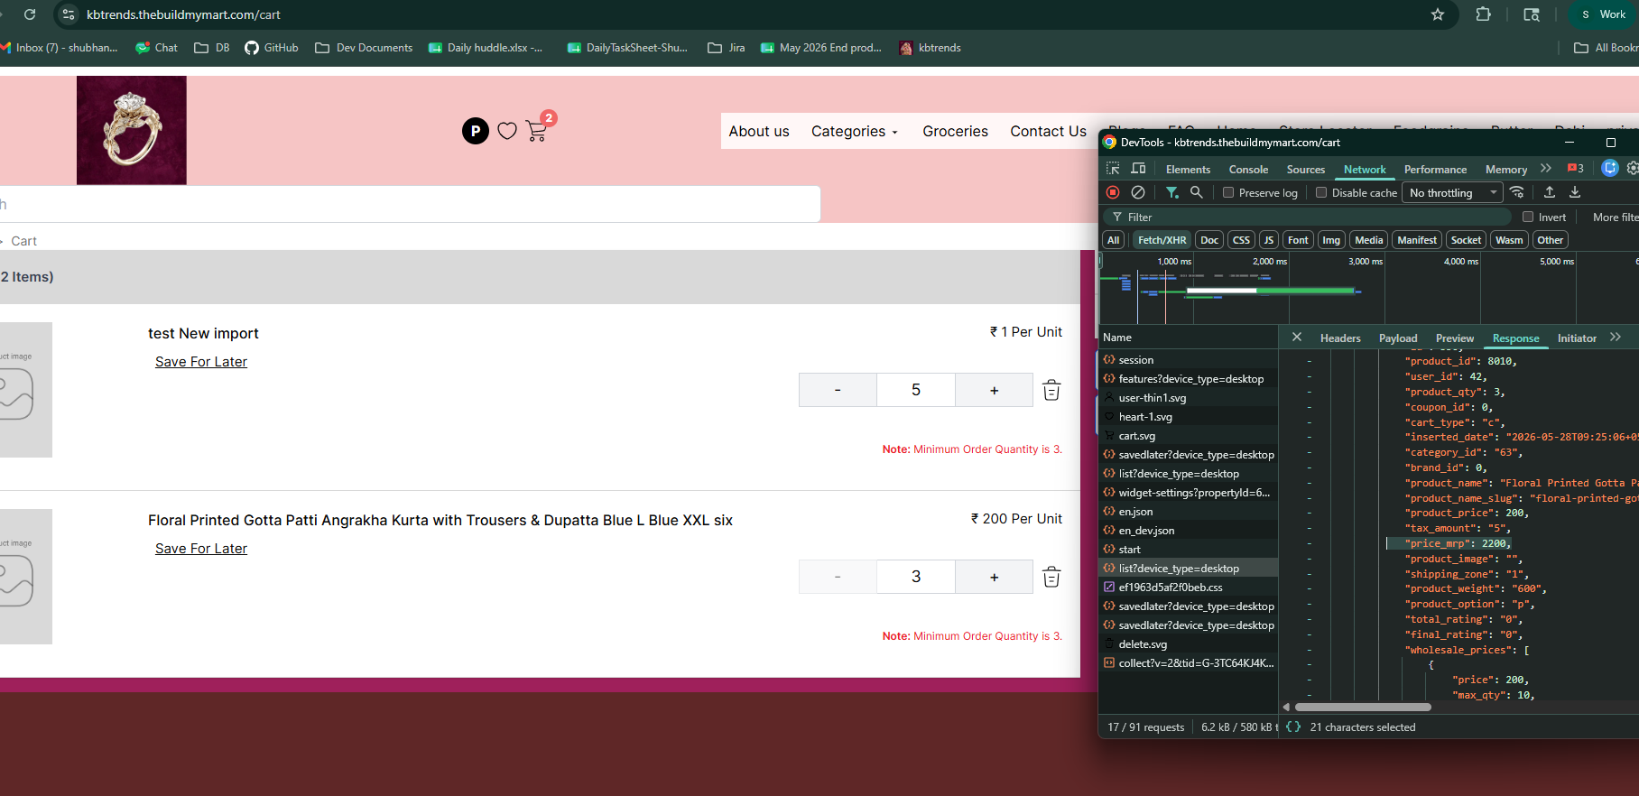Open the wishlist heart icon
This screenshot has height=796, width=1639.
(507, 131)
